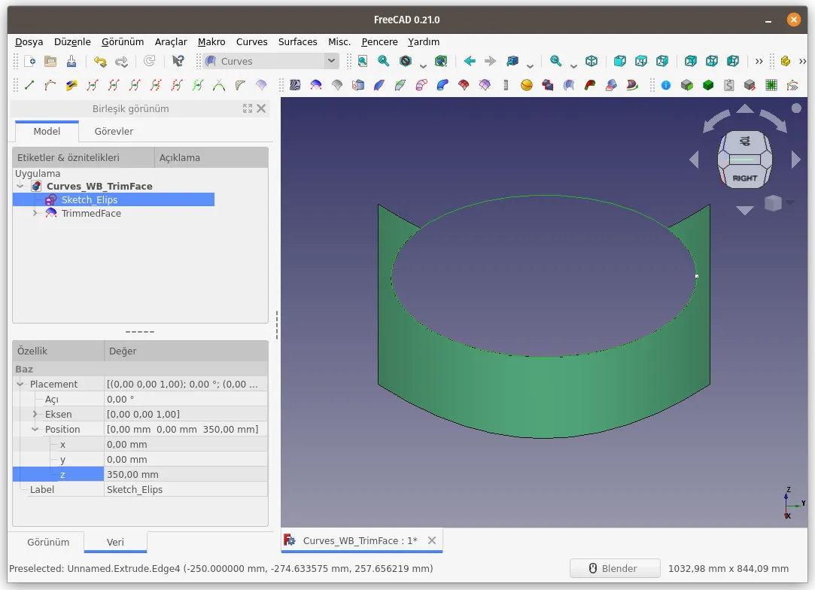Open the Düzenle menu
Screen dimensions: 815x590
72,41
